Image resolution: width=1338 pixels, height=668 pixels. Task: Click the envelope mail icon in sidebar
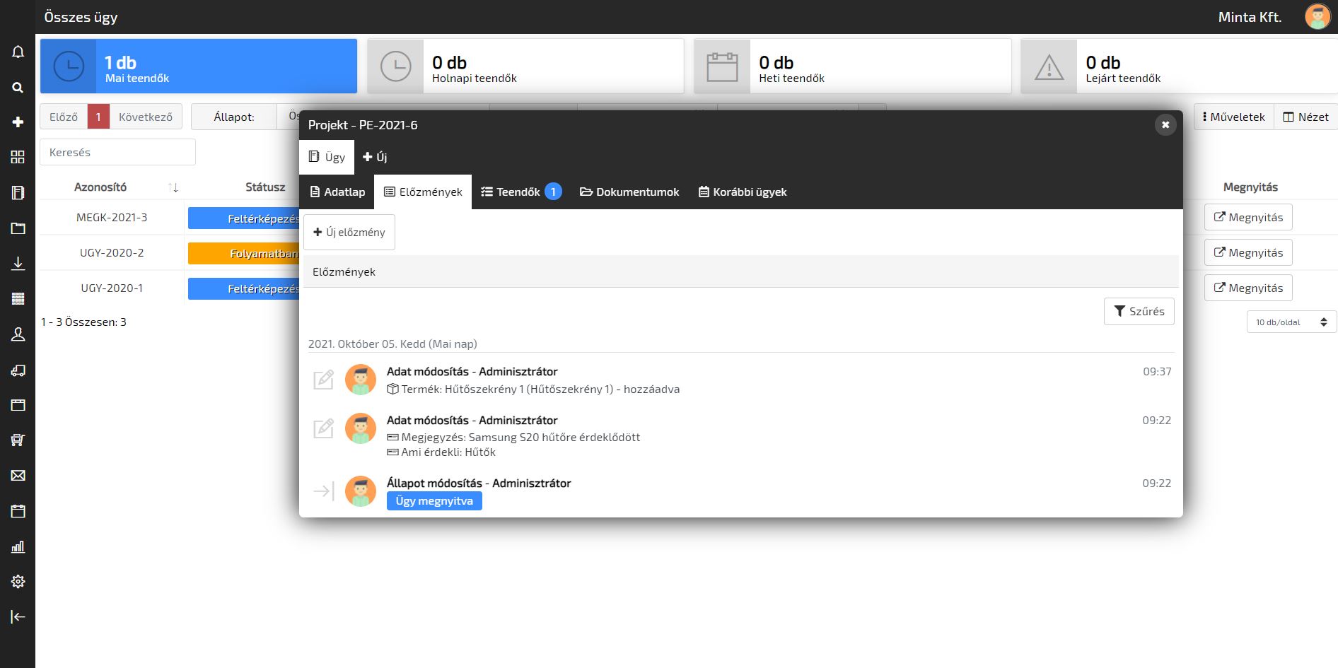[18, 476]
